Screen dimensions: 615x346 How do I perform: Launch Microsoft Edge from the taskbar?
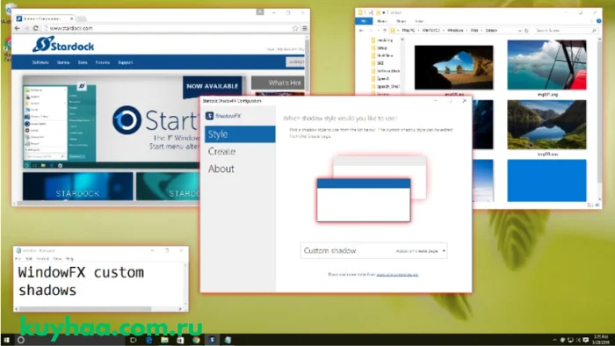click(149, 340)
